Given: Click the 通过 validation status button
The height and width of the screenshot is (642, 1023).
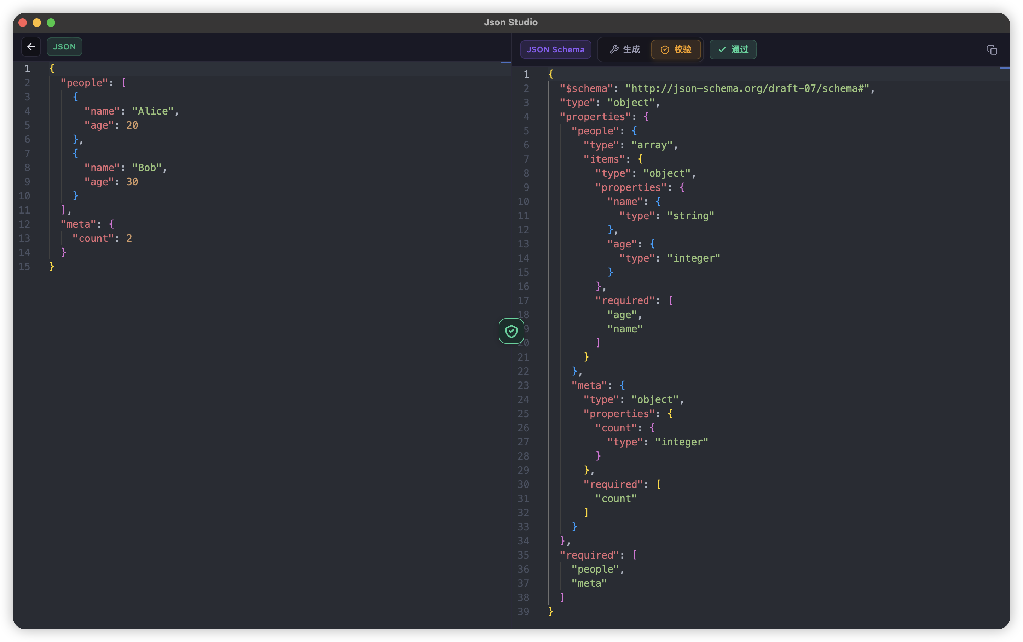Looking at the screenshot, I should click(x=733, y=49).
